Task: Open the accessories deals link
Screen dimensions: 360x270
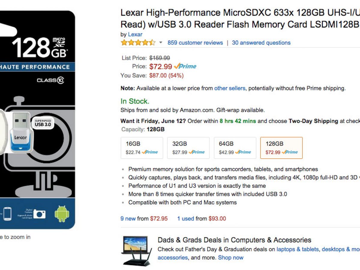Action: click(173, 257)
